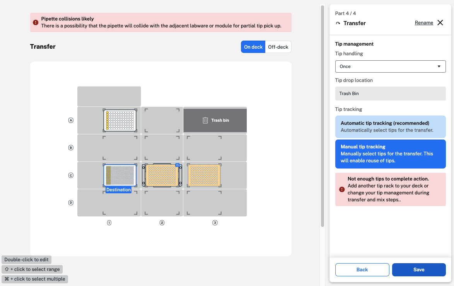Click the small blue badge on the C2 labware

pyautogui.click(x=177, y=165)
